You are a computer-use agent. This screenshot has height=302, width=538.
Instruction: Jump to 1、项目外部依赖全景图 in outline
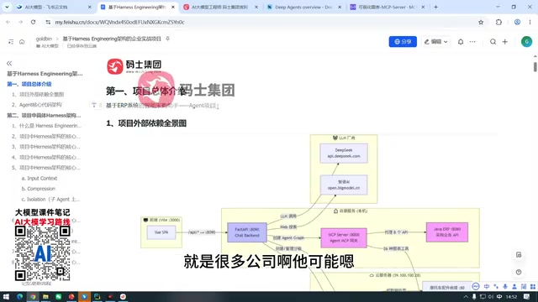(x=38, y=94)
